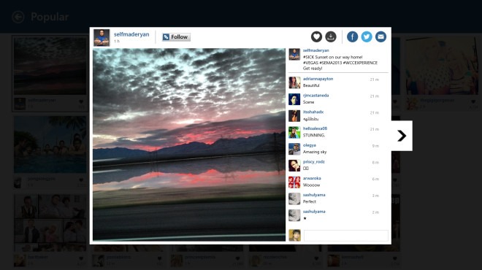The width and height of the screenshot is (482, 270).
Task: Go back using the Popular arrow icon
Action: [x=18, y=17]
